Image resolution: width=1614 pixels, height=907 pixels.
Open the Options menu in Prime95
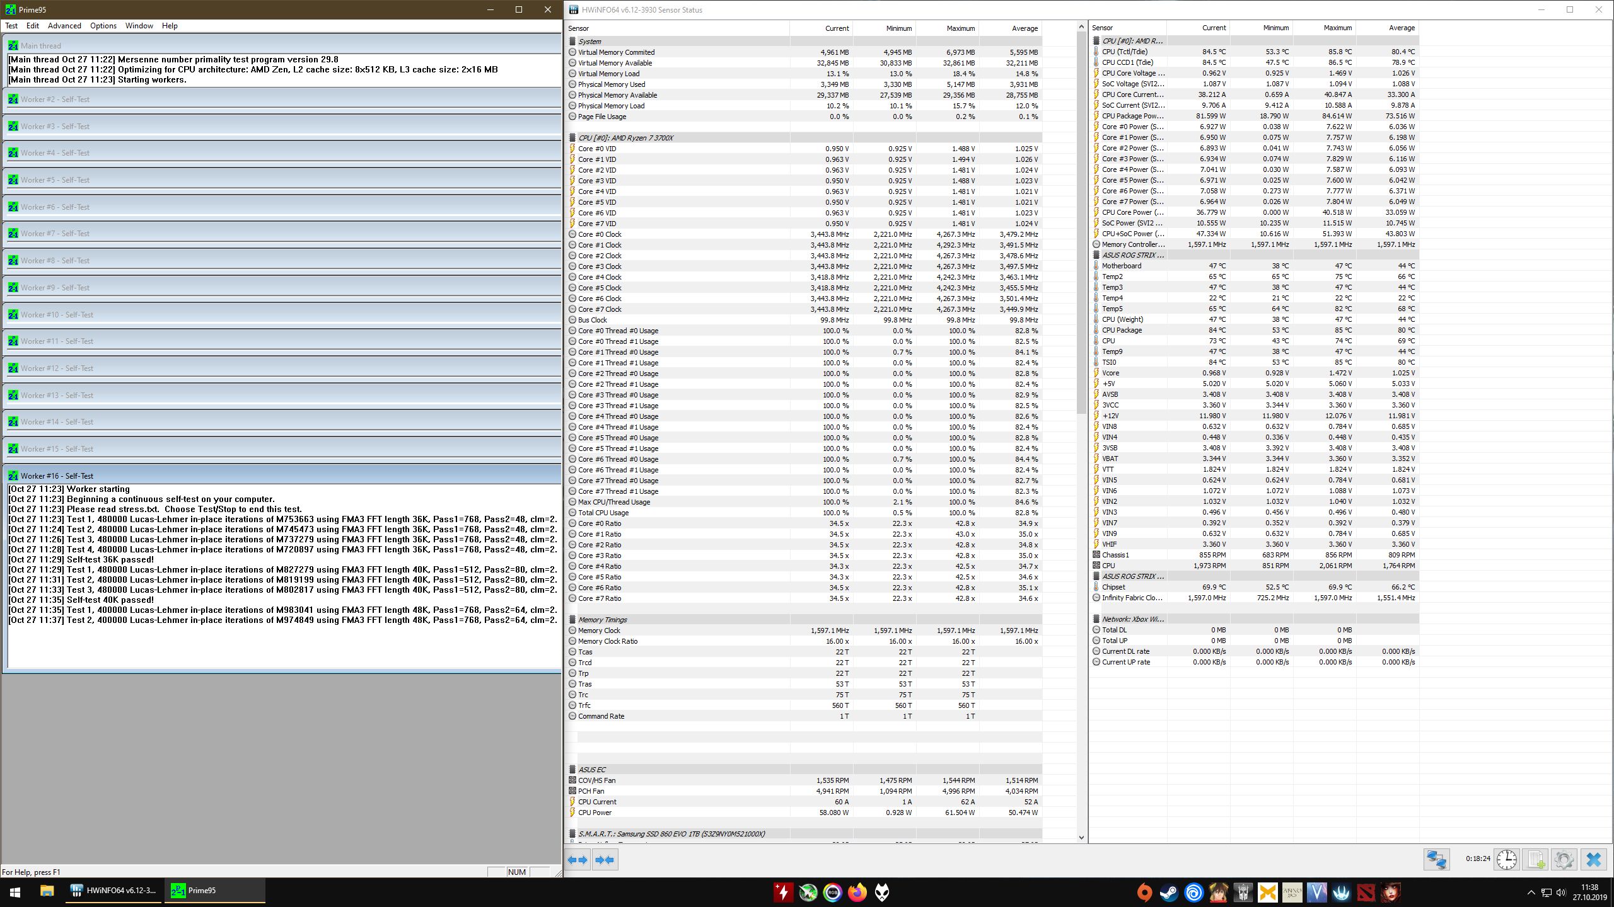tap(103, 26)
